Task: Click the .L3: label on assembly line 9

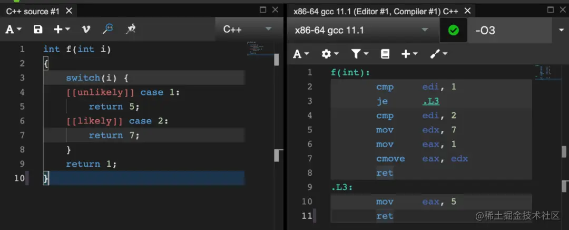Action: [x=342, y=187]
